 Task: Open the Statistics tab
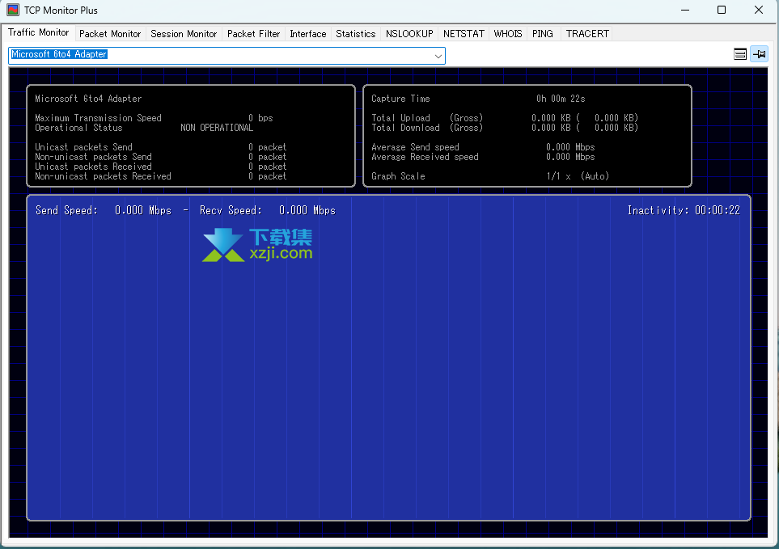point(356,34)
